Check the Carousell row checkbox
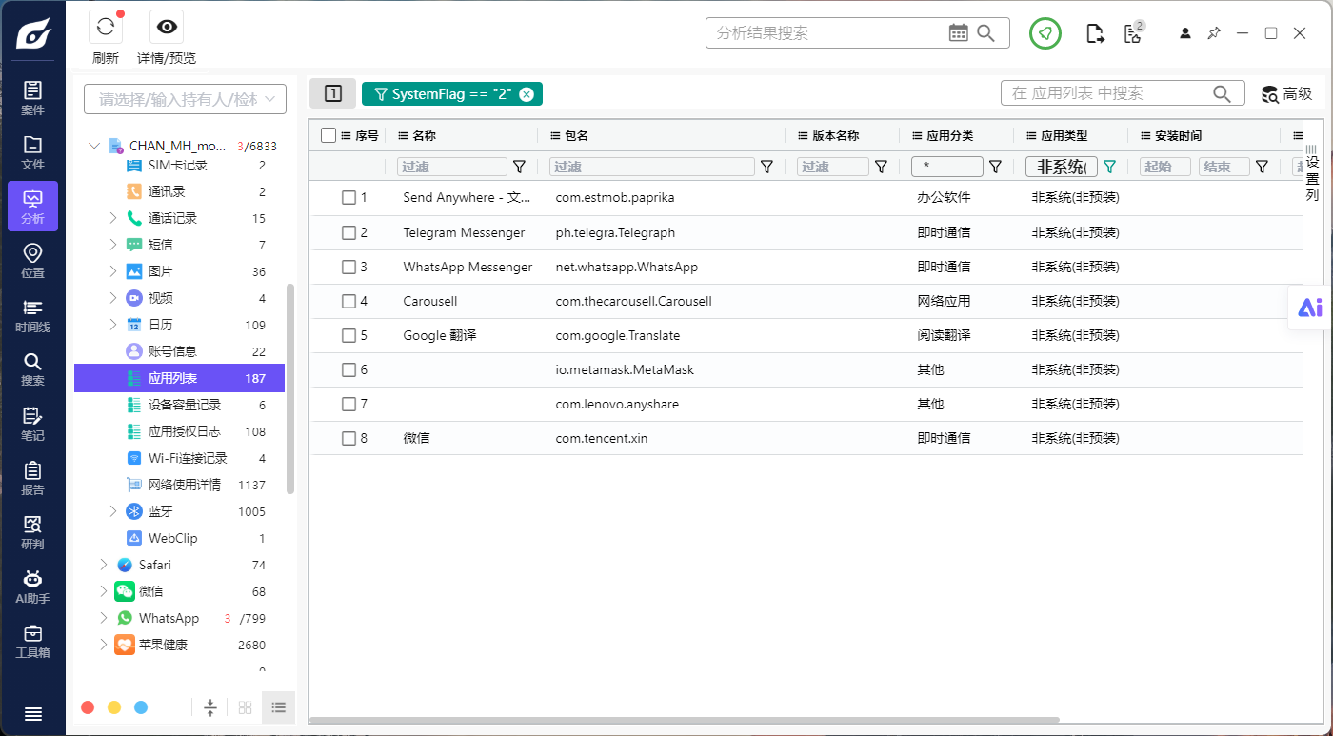This screenshot has height=736, width=1333. [x=348, y=301]
